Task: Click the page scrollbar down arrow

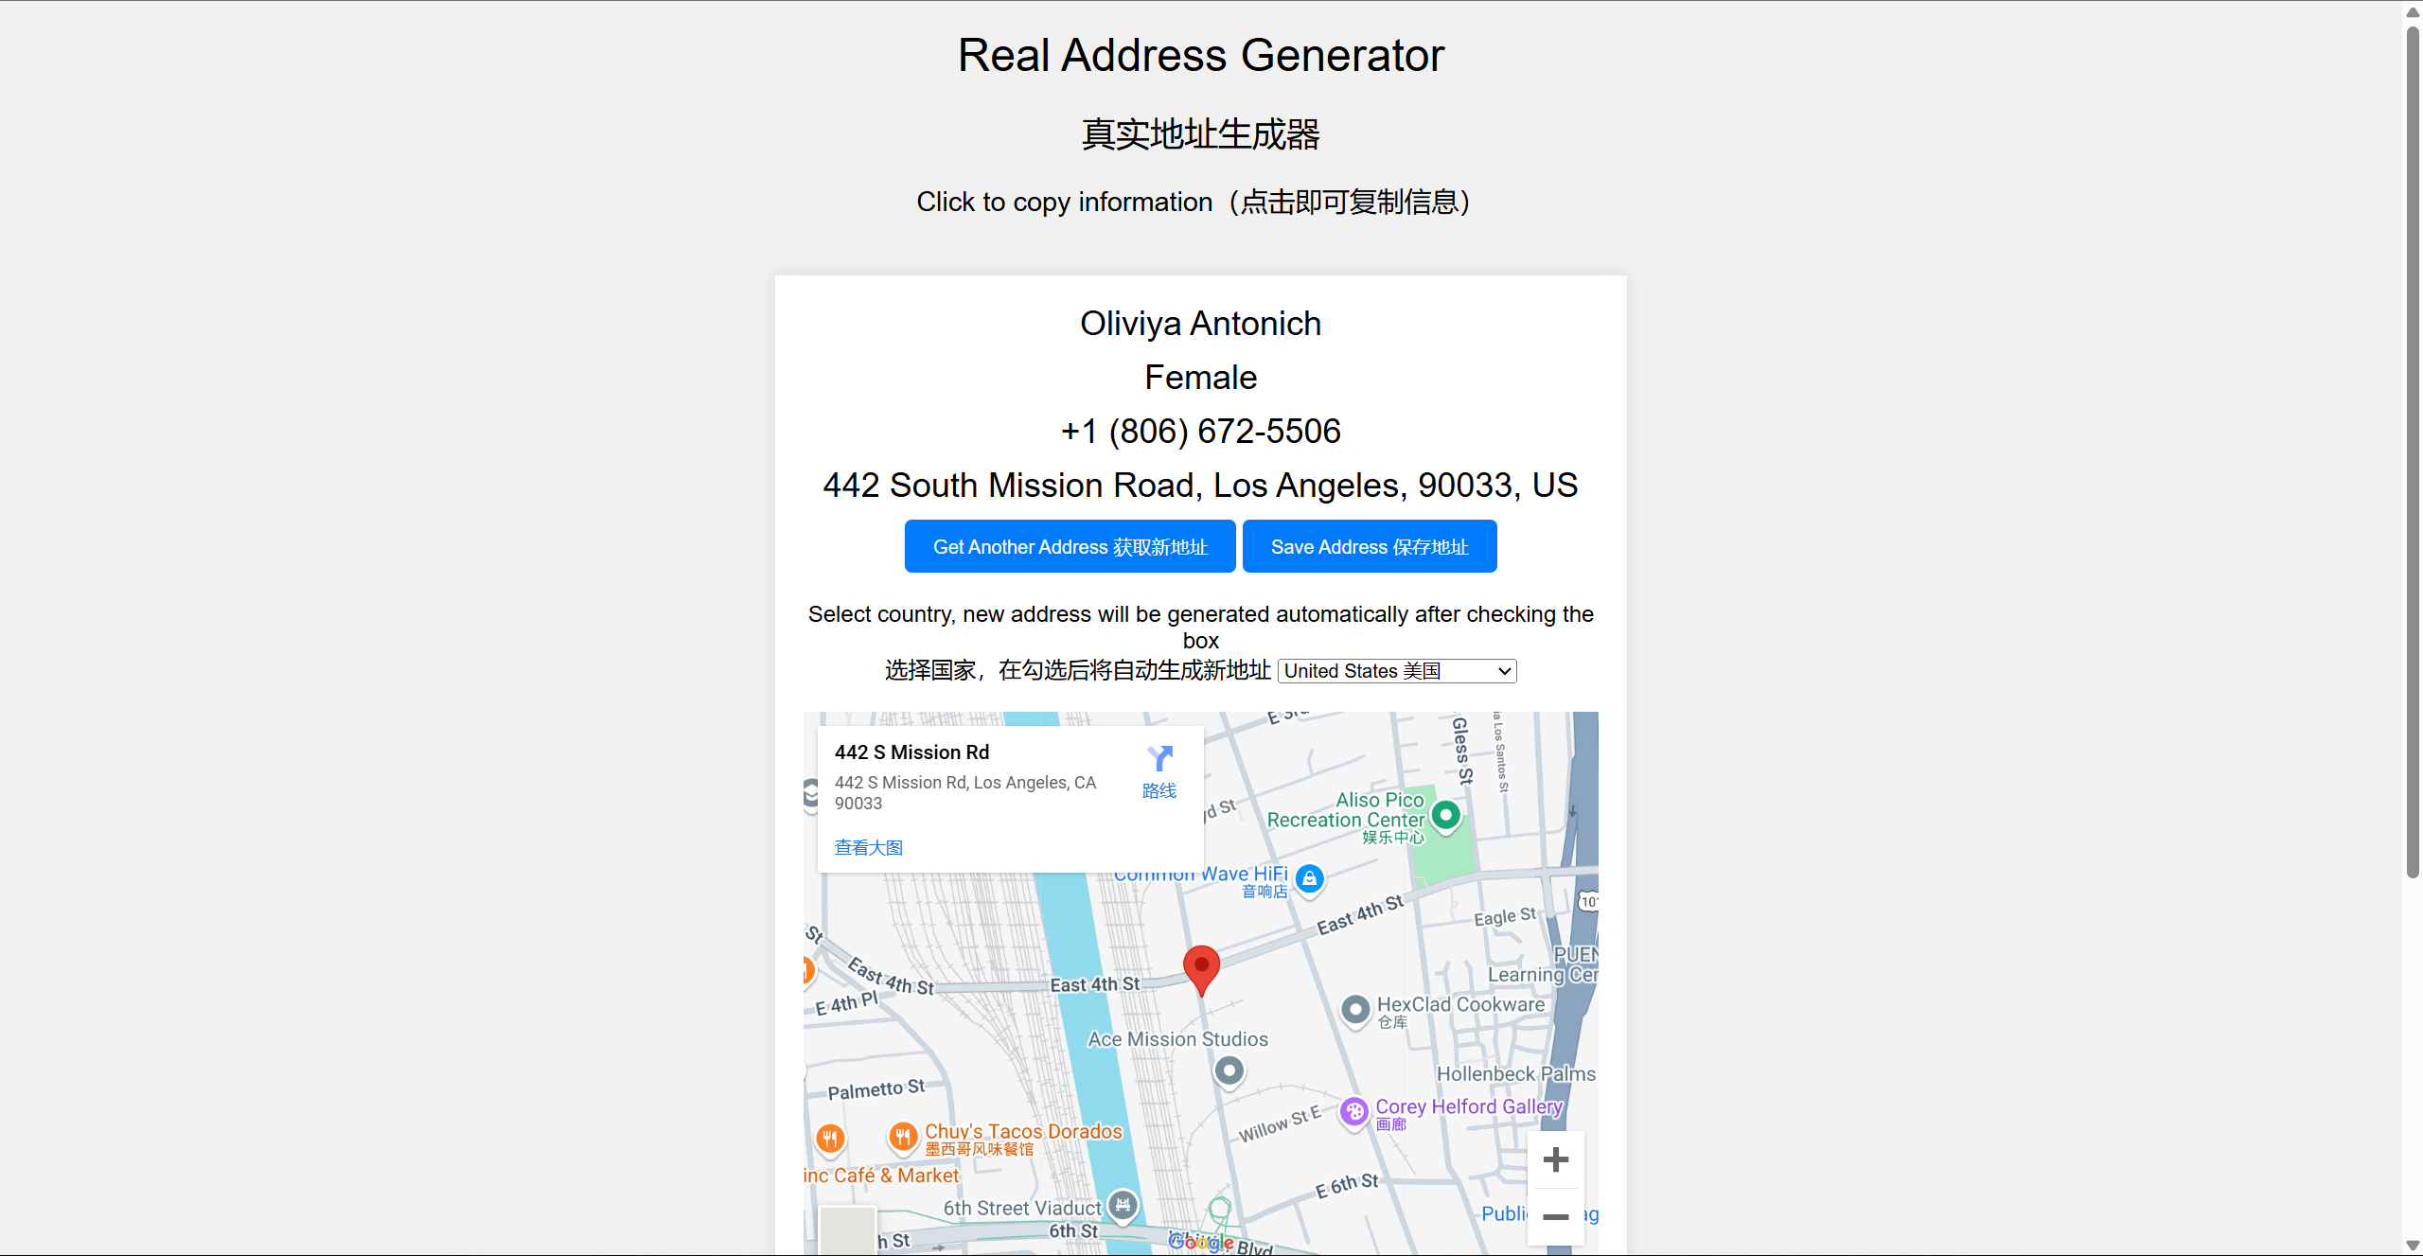Action: [x=2413, y=1246]
